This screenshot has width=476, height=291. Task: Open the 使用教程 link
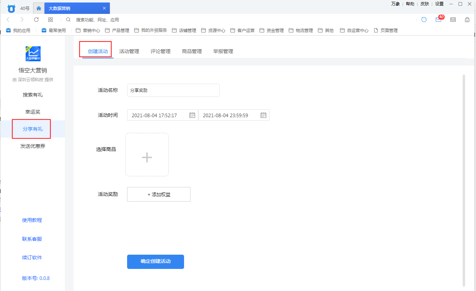pyautogui.click(x=32, y=220)
